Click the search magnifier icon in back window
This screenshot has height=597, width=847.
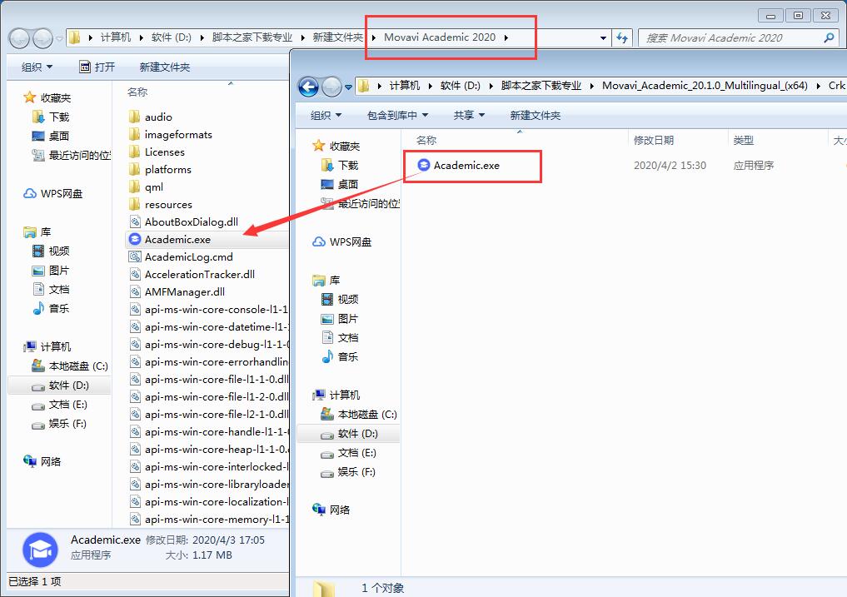(x=830, y=37)
